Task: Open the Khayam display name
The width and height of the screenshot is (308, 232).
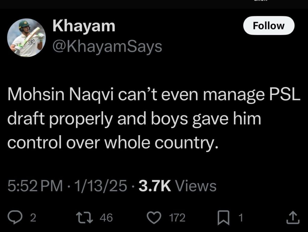Action: pyautogui.click(x=84, y=26)
